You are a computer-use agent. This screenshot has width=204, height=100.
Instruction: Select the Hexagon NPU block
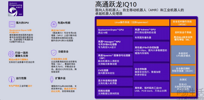tap(115, 44)
